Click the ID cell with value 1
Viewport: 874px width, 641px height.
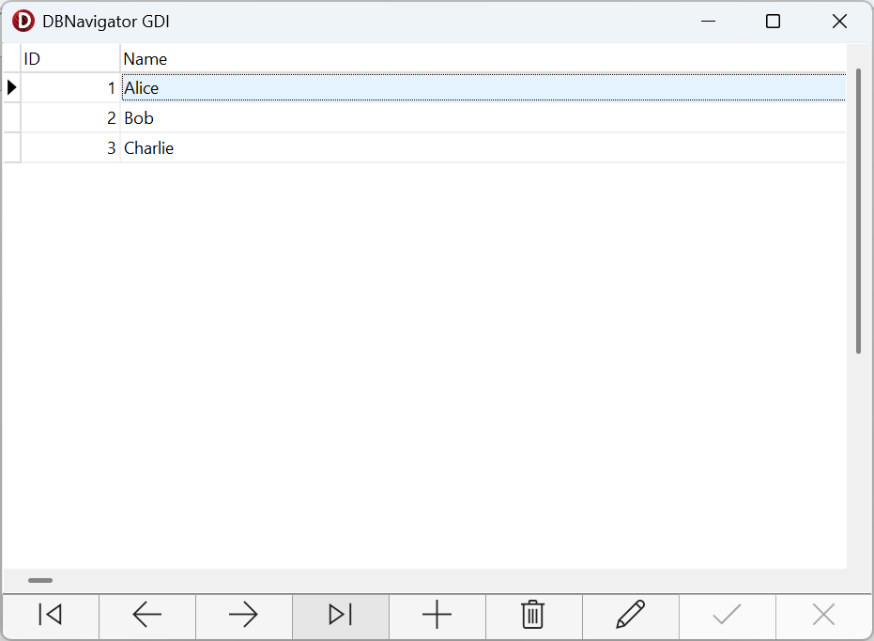(x=70, y=87)
